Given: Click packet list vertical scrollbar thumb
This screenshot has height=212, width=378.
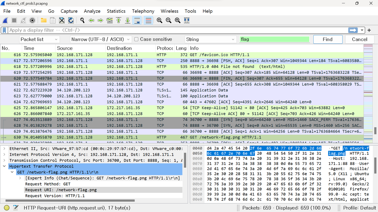Looking at the screenshot, I should tap(375, 130).
